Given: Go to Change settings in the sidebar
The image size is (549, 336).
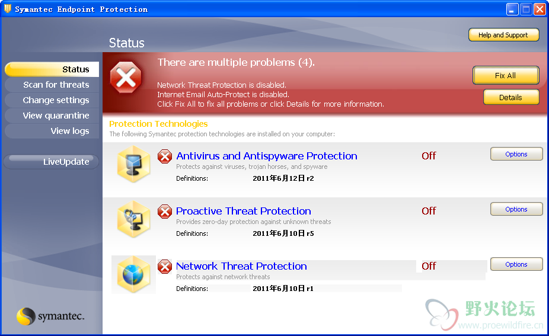Looking at the screenshot, I should pyautogui.click(x=52, y=100).
